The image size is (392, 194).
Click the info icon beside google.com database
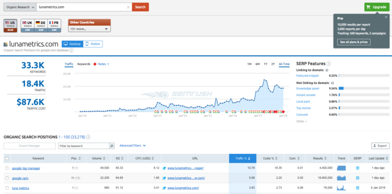[x=71, y=51]
